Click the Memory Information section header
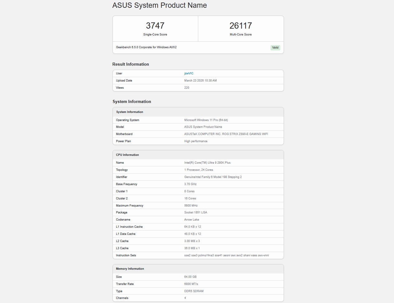 pyautogui.click(x=130, y=268)
